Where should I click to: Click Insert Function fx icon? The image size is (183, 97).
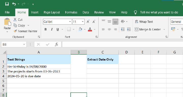click(x=56, y=44)
